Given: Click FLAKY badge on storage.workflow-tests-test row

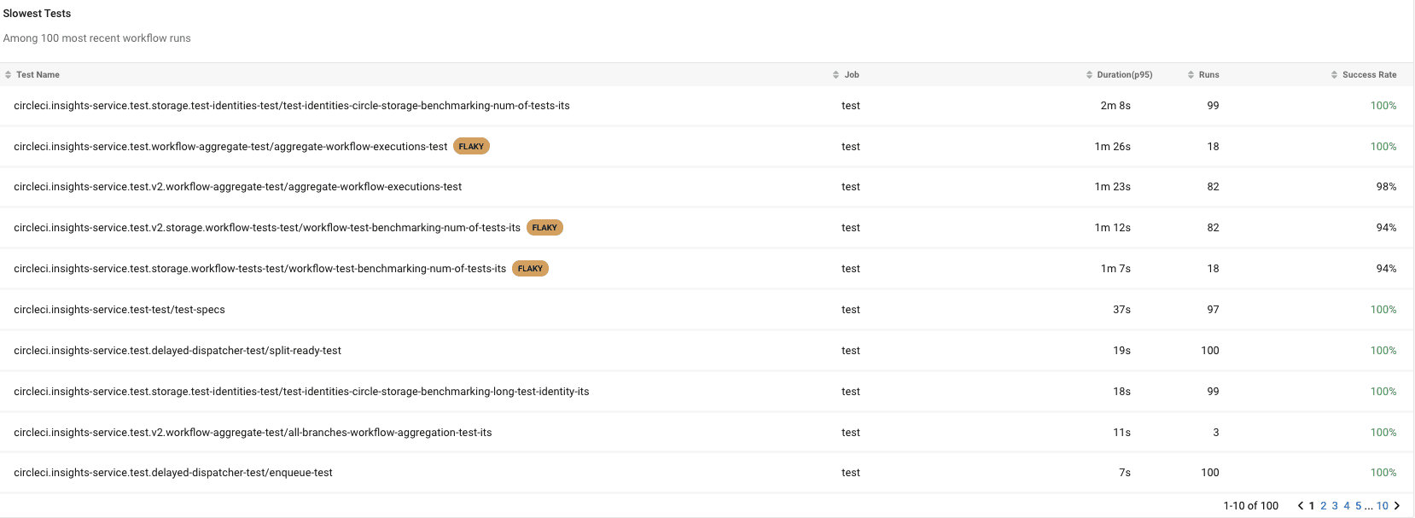Looking at the screenshot, I should [530, 269].
